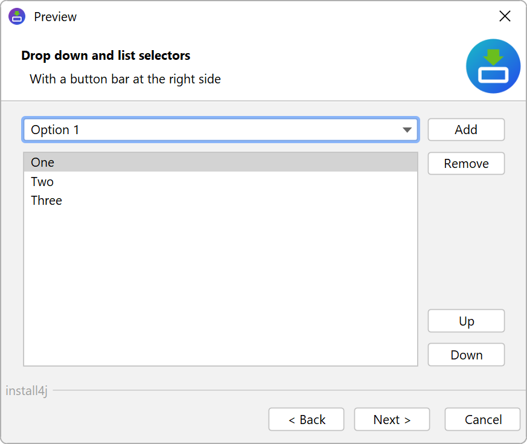
Task: Click the heading 'Drop down and list selectors'
Action: coord(106,56)
